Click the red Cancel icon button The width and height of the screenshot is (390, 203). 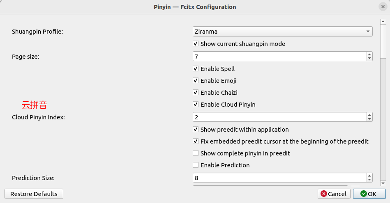pyautogui.click(x=334, y=194)
